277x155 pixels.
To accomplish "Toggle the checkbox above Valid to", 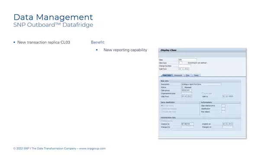I will [203, 93].
